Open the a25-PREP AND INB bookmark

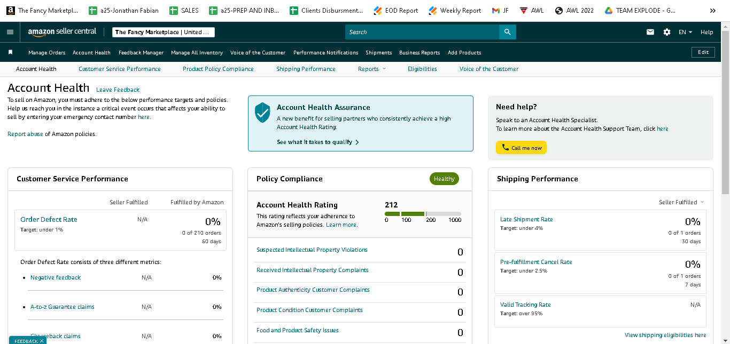244,11
